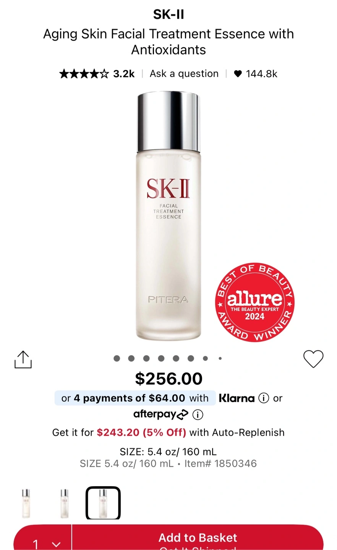The width and height of the screenshot is (337, 550).
Task: Select the highlighted third size thumbnail
Action: [x=103, y=503]
